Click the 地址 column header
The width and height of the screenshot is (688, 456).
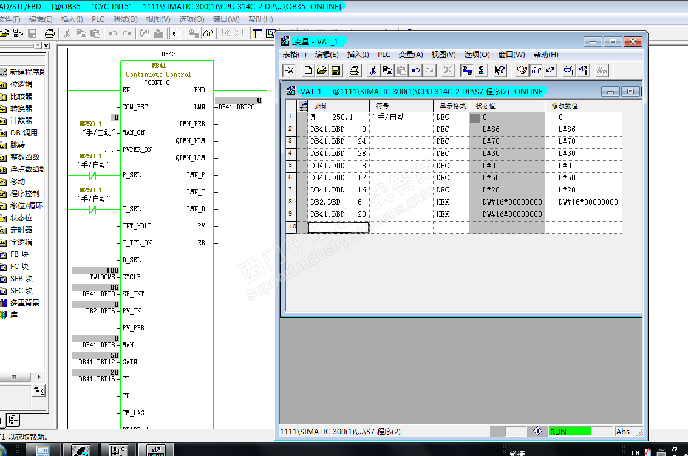point(338,106)
